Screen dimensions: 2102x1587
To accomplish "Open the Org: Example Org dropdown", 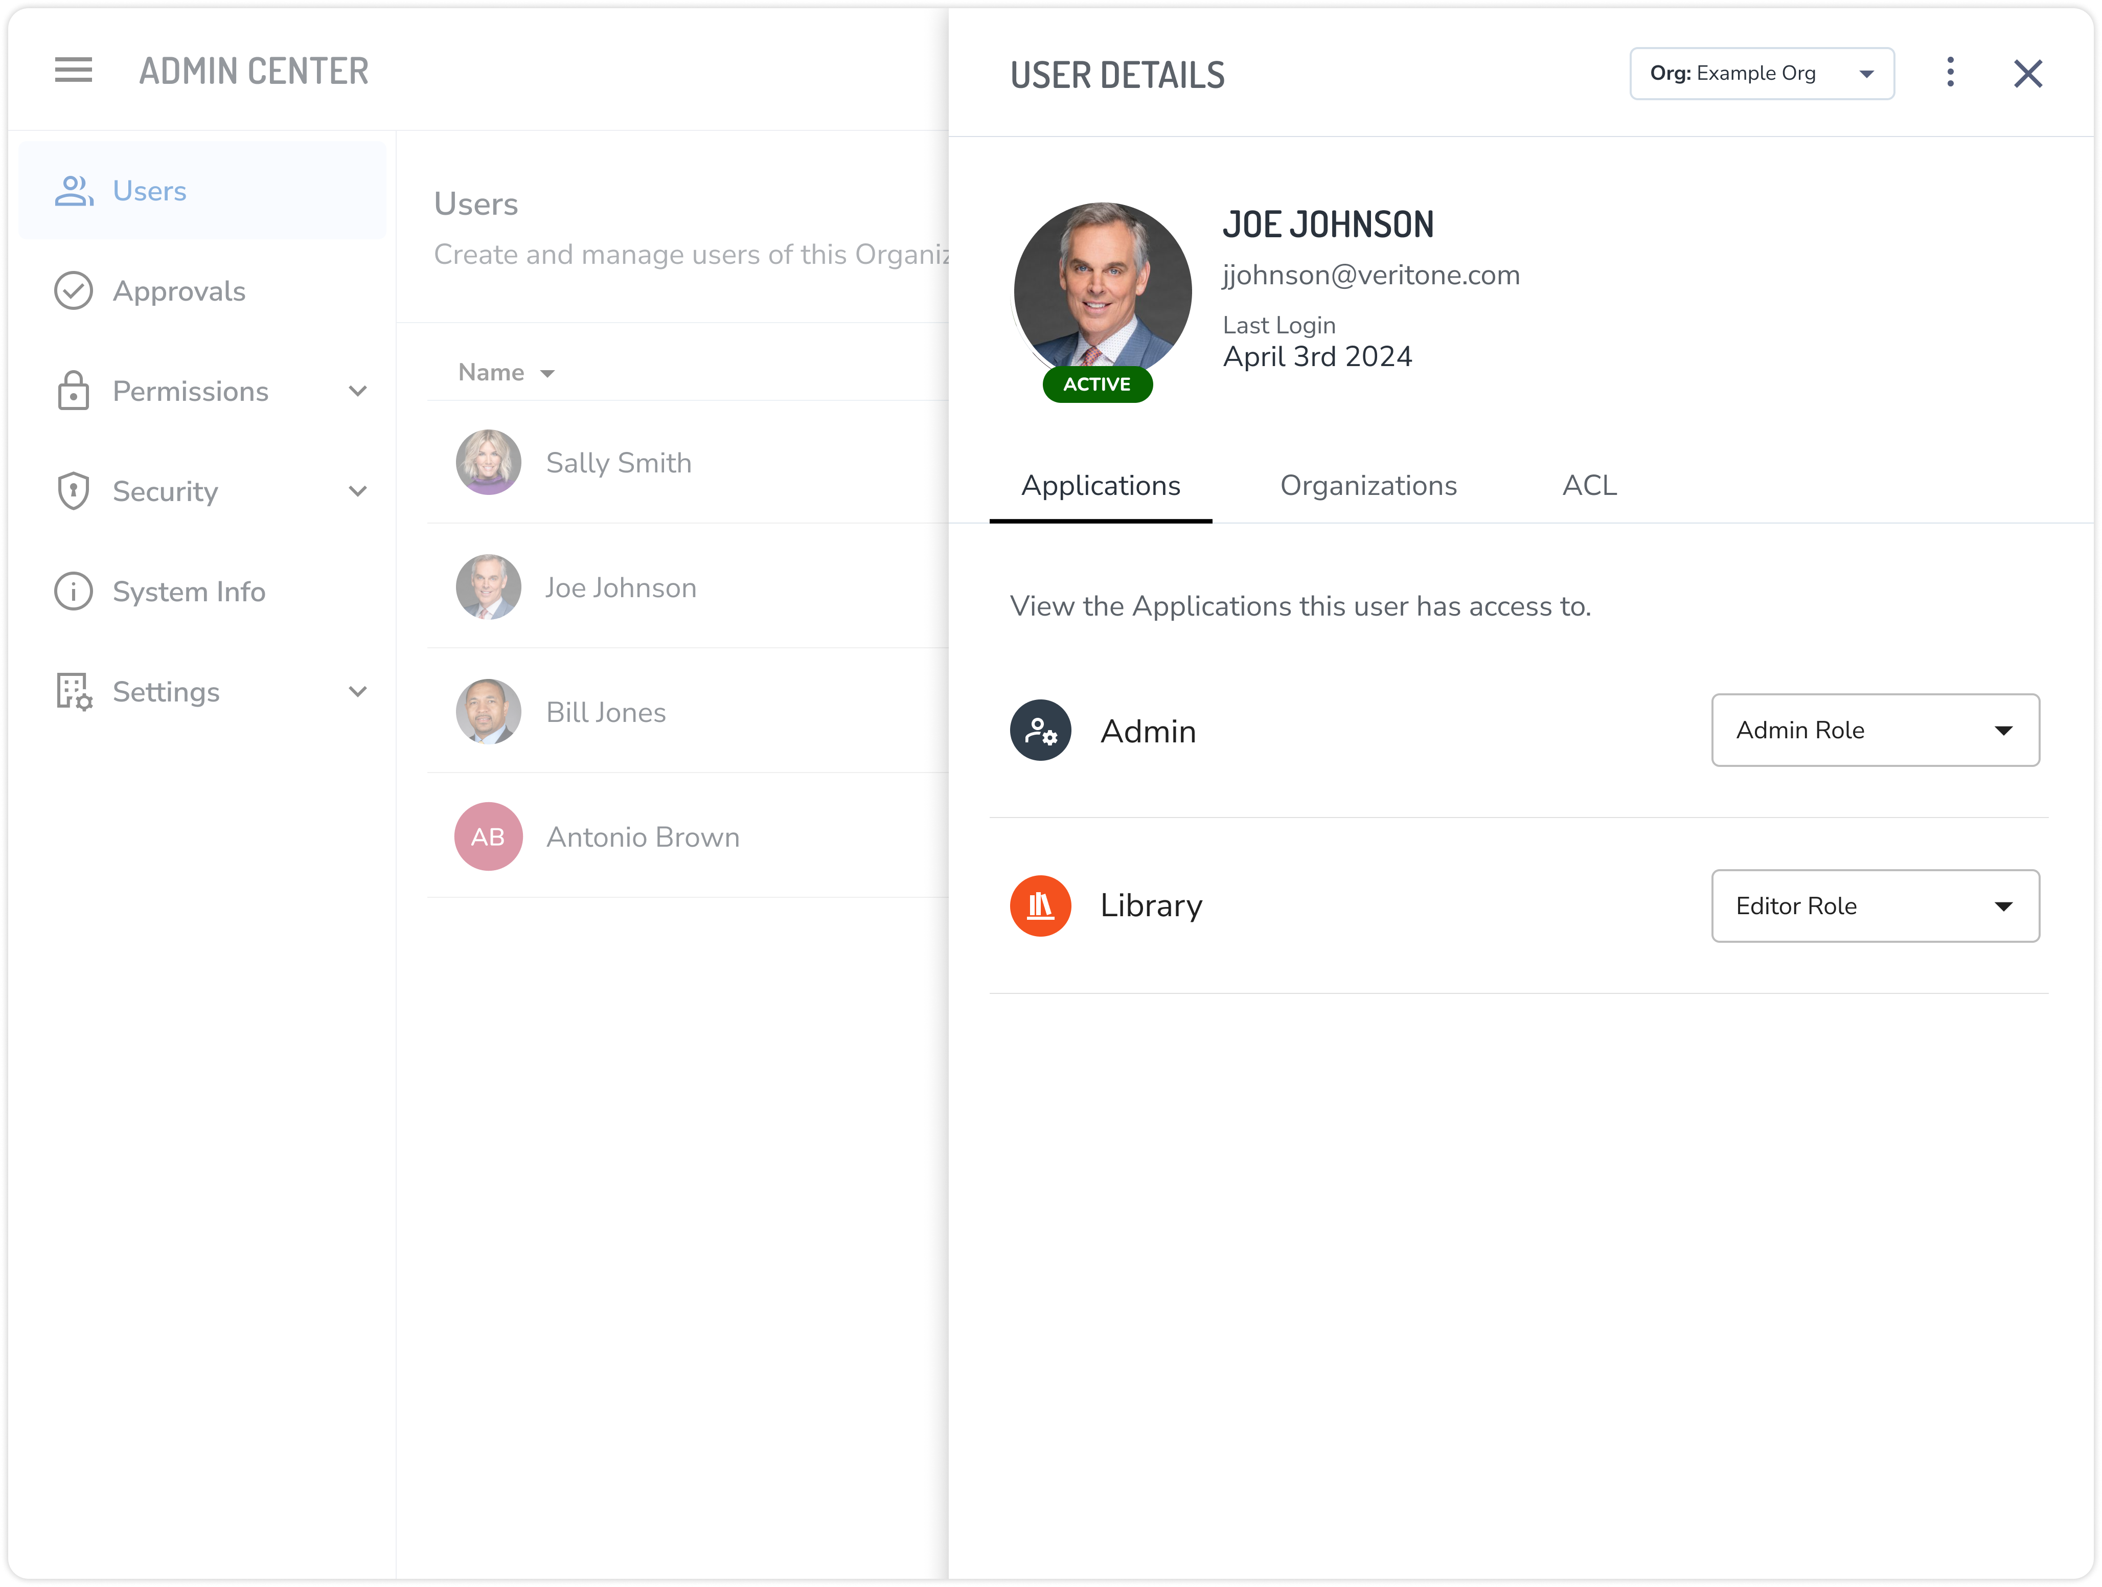I will pyautogui.click(x=1761, y=73).
